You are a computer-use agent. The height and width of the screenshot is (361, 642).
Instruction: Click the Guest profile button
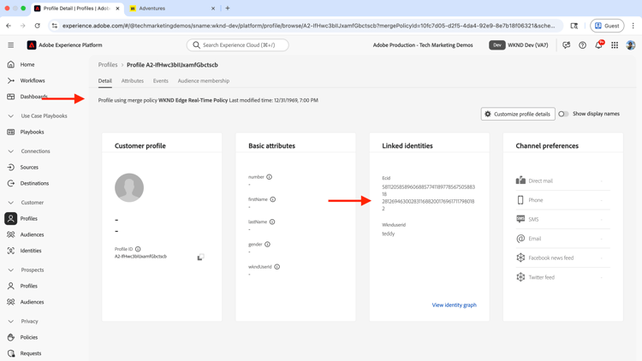pyautogui.click(x=607, y=26)
